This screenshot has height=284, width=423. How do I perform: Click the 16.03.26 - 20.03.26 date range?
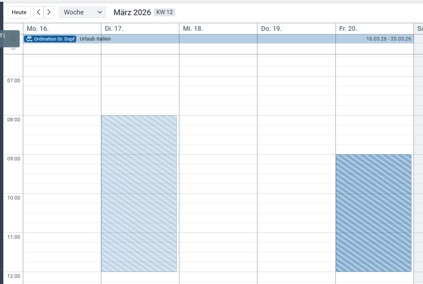[388, 39]
